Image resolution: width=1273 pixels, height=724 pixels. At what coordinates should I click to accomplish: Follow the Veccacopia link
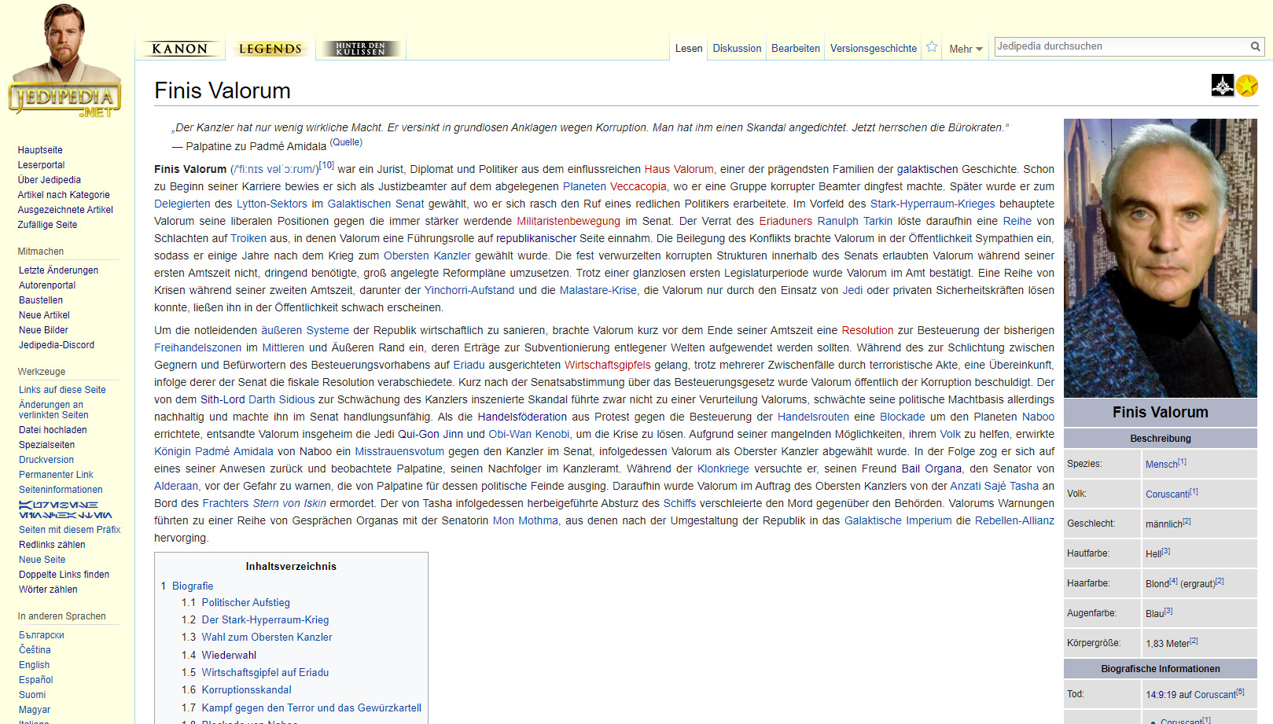638,186
